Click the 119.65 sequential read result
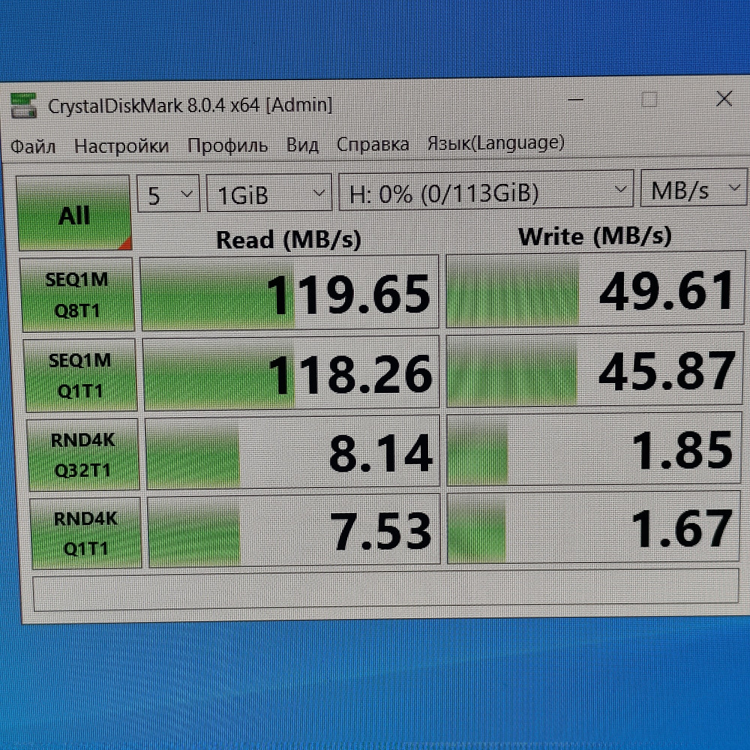Screen dimensions: 750x750 [x=289, y=292]
